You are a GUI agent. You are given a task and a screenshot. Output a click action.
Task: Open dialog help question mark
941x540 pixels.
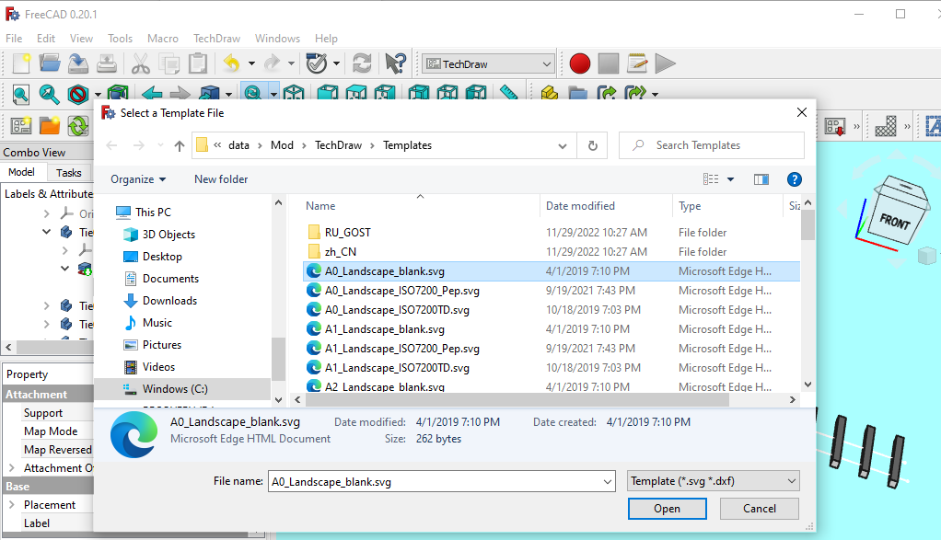pos(794,179)
